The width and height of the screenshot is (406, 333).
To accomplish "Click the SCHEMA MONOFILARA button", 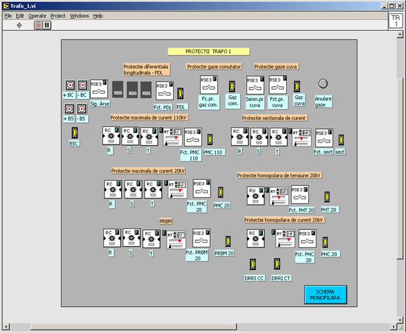I will (x=325, y=295).
